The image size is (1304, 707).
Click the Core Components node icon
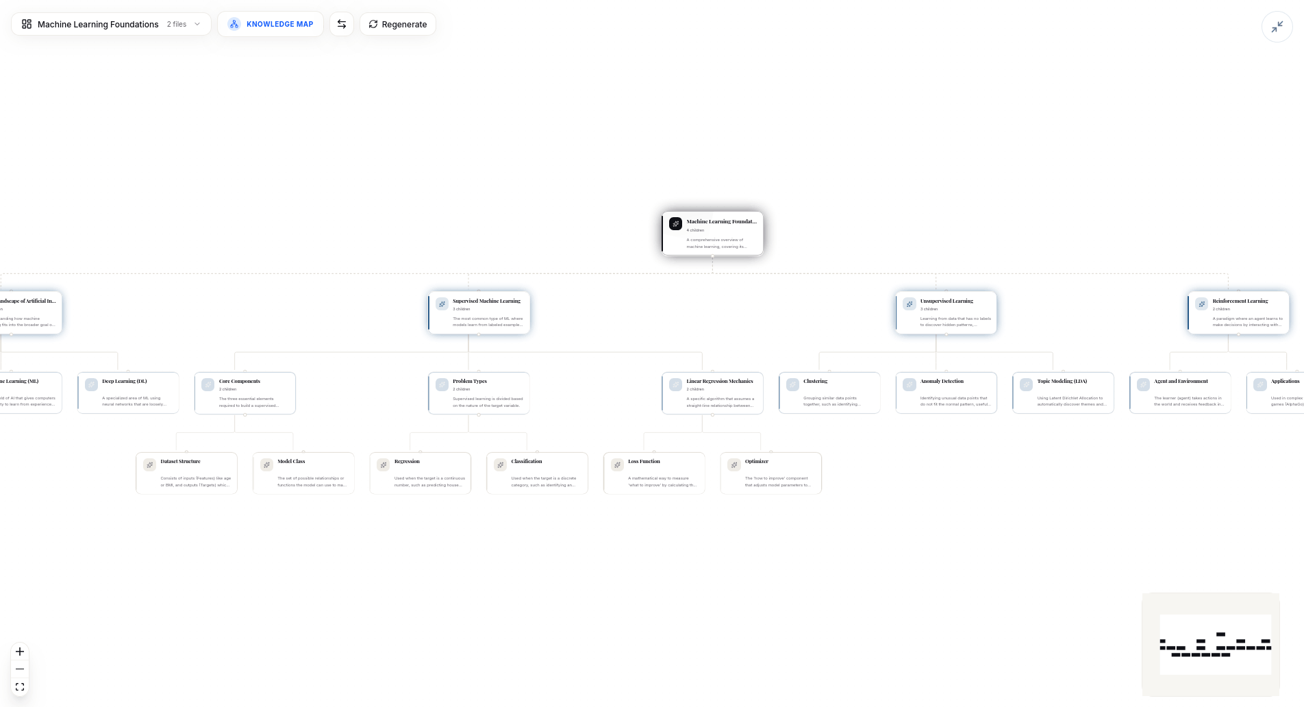point(208,384)
